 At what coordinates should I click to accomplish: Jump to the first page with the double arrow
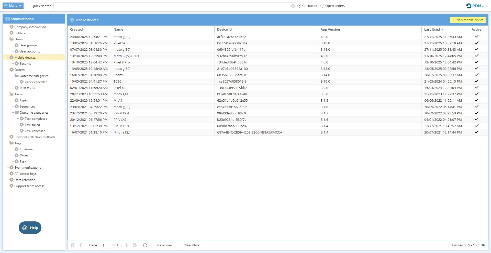[73, 245]
